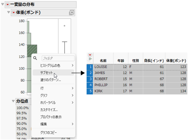Choose カスタマイズ... menu entry
188x140 pixels.
click(x=53, y=110)
